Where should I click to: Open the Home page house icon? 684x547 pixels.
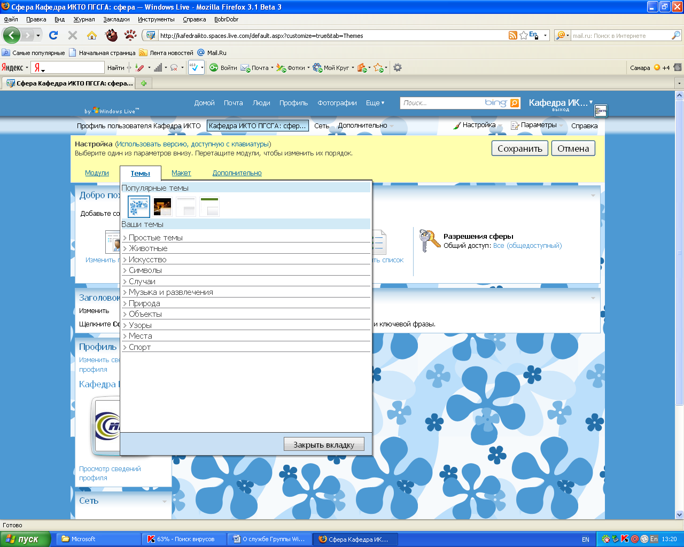(92, 35)
